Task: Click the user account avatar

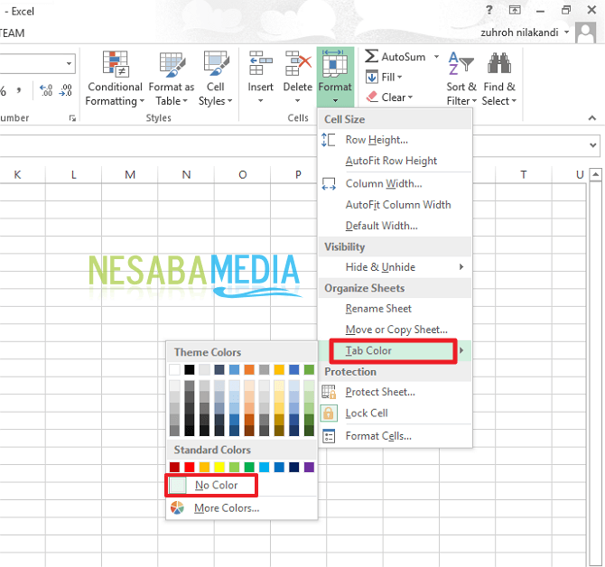Action: [586, 33]
